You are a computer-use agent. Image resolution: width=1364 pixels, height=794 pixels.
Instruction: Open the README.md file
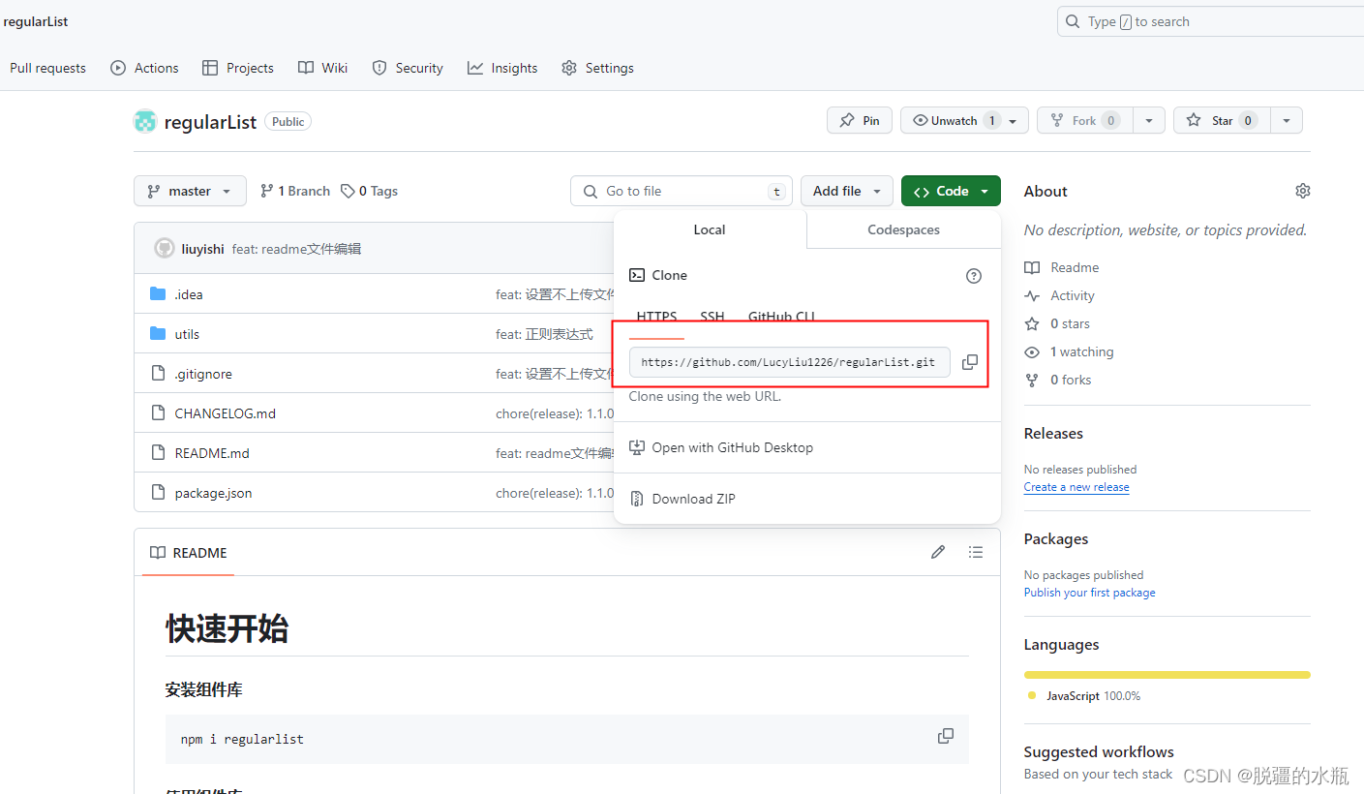[212, 452]
